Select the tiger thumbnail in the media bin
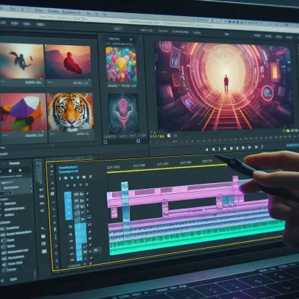299x299 pixels. tap(70, 112)
